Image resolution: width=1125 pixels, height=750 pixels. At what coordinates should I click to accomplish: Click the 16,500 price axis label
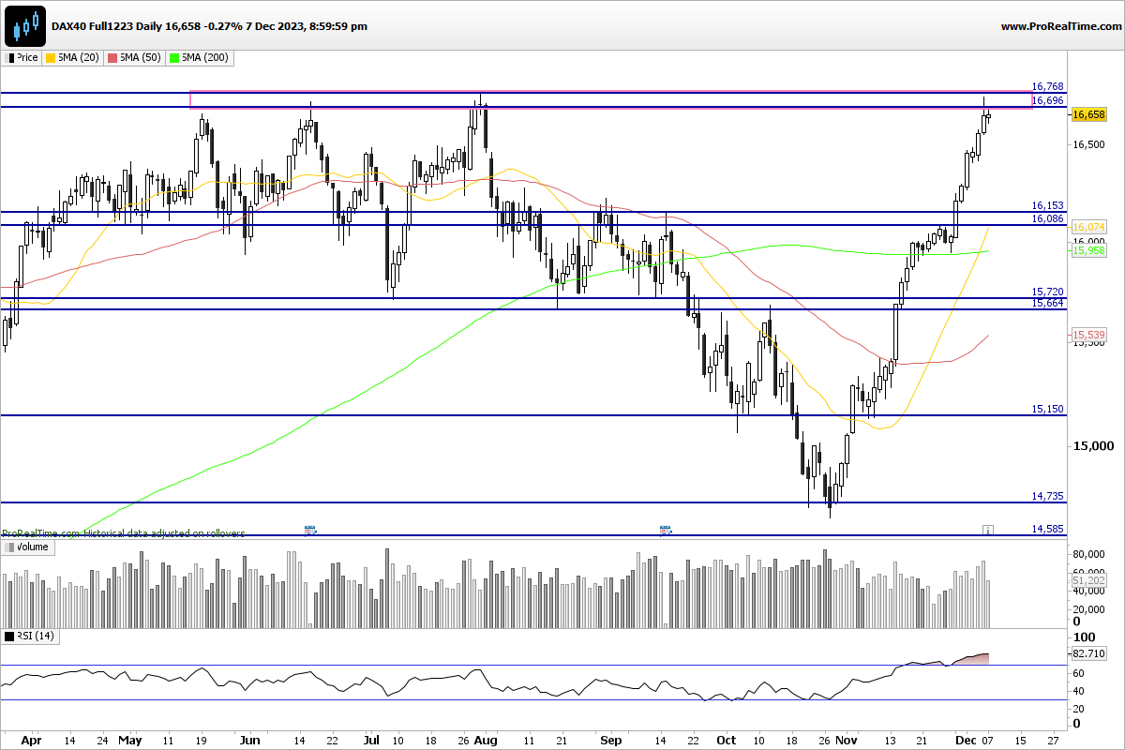click(x=1089, y=144)
